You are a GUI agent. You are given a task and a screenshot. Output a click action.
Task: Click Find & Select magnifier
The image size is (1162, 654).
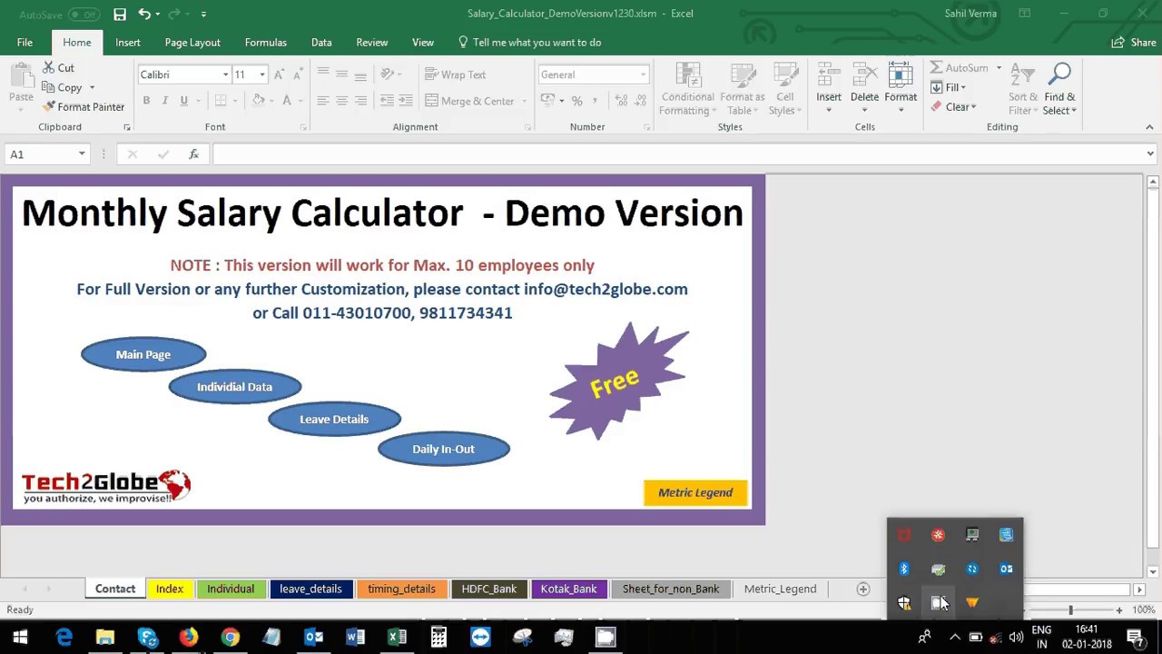coord(1059,76)
